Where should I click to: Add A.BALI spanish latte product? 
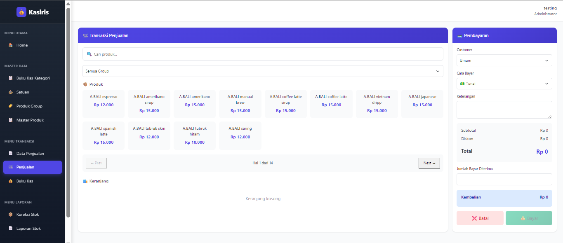click(104, 136)
